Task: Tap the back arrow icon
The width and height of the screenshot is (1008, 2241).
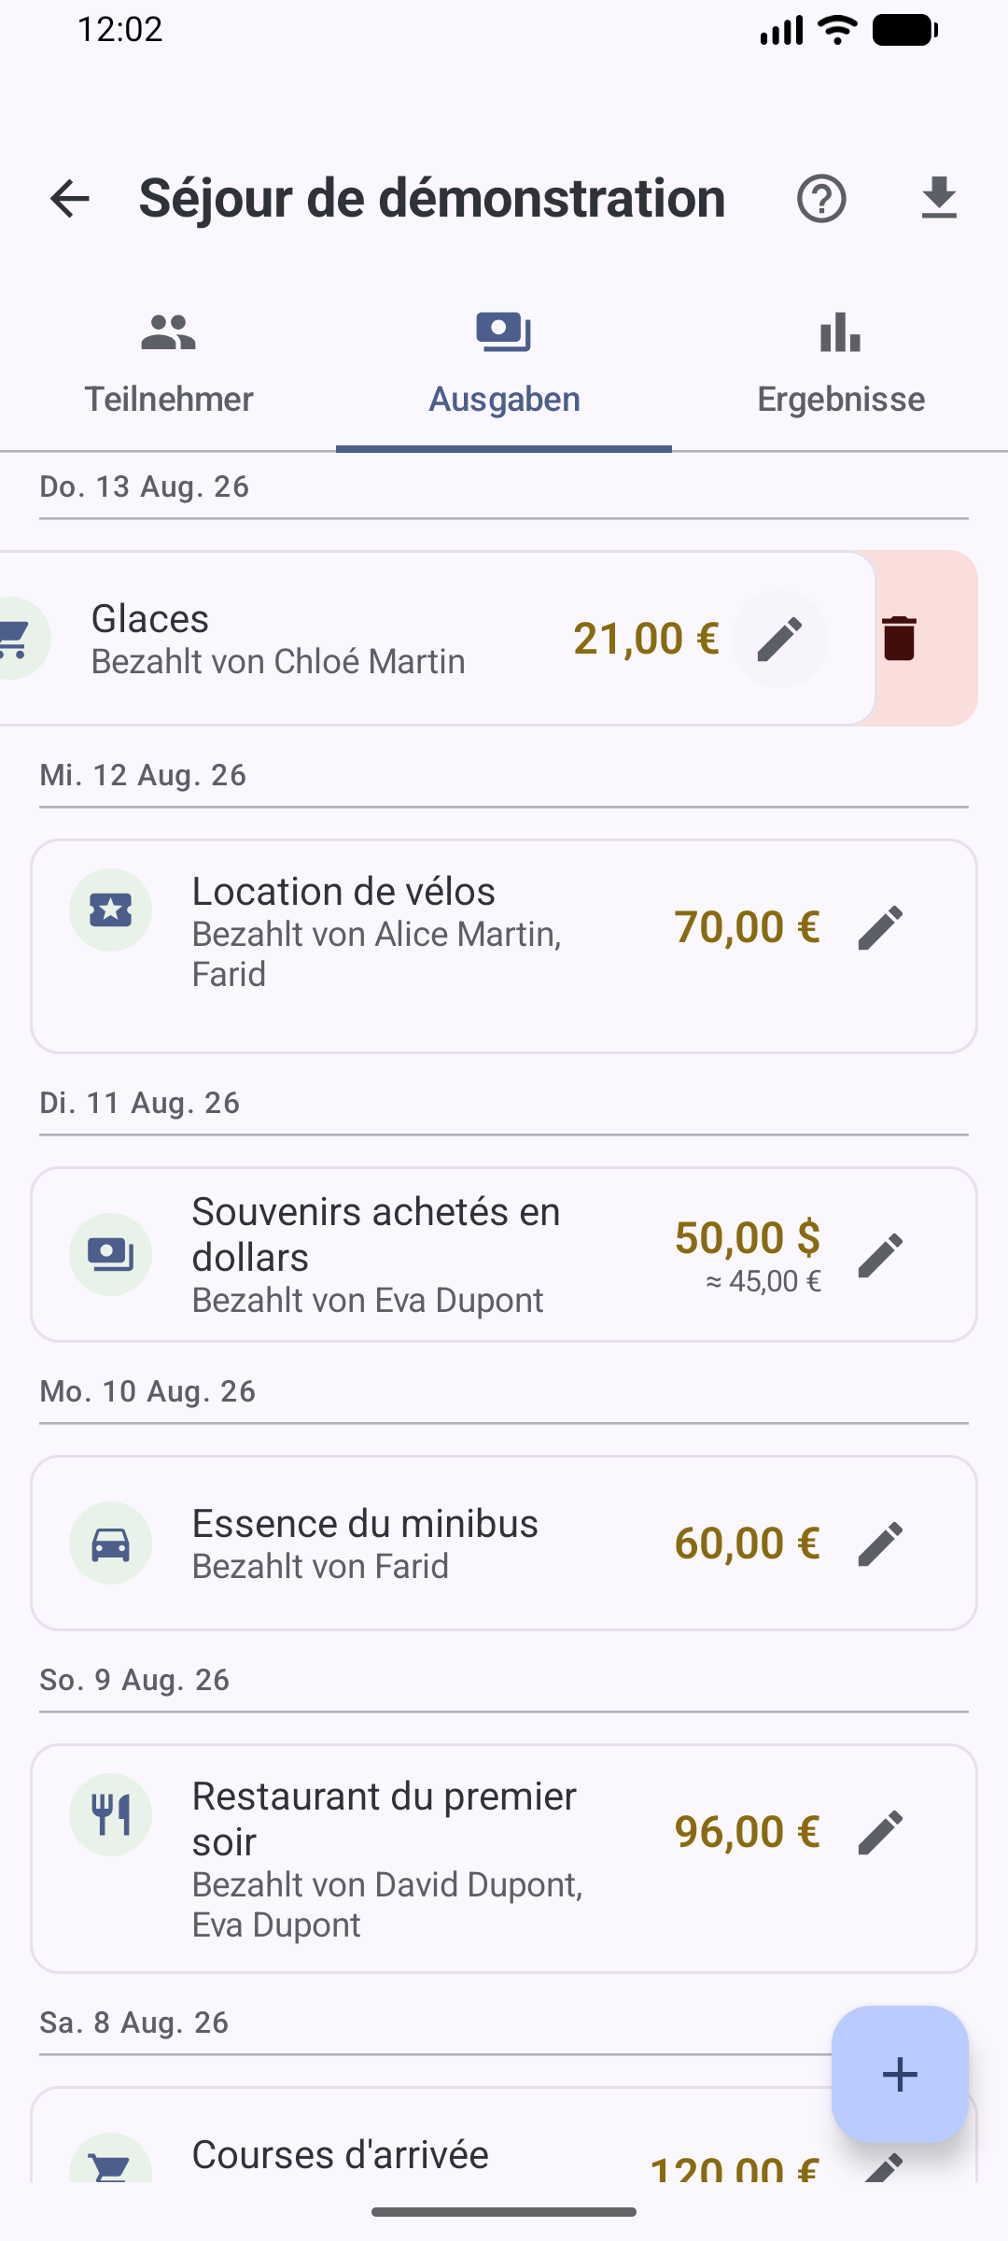Action: (x=70, y=199)
